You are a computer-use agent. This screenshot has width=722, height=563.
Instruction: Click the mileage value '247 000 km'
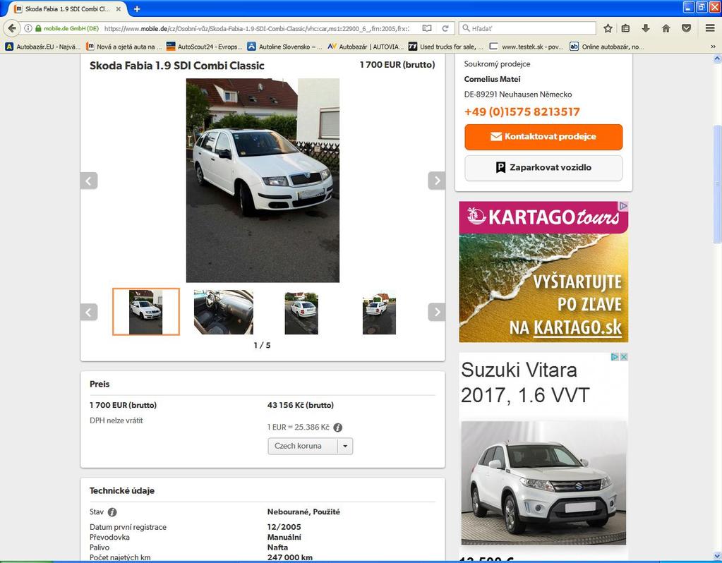pos(289,557)
